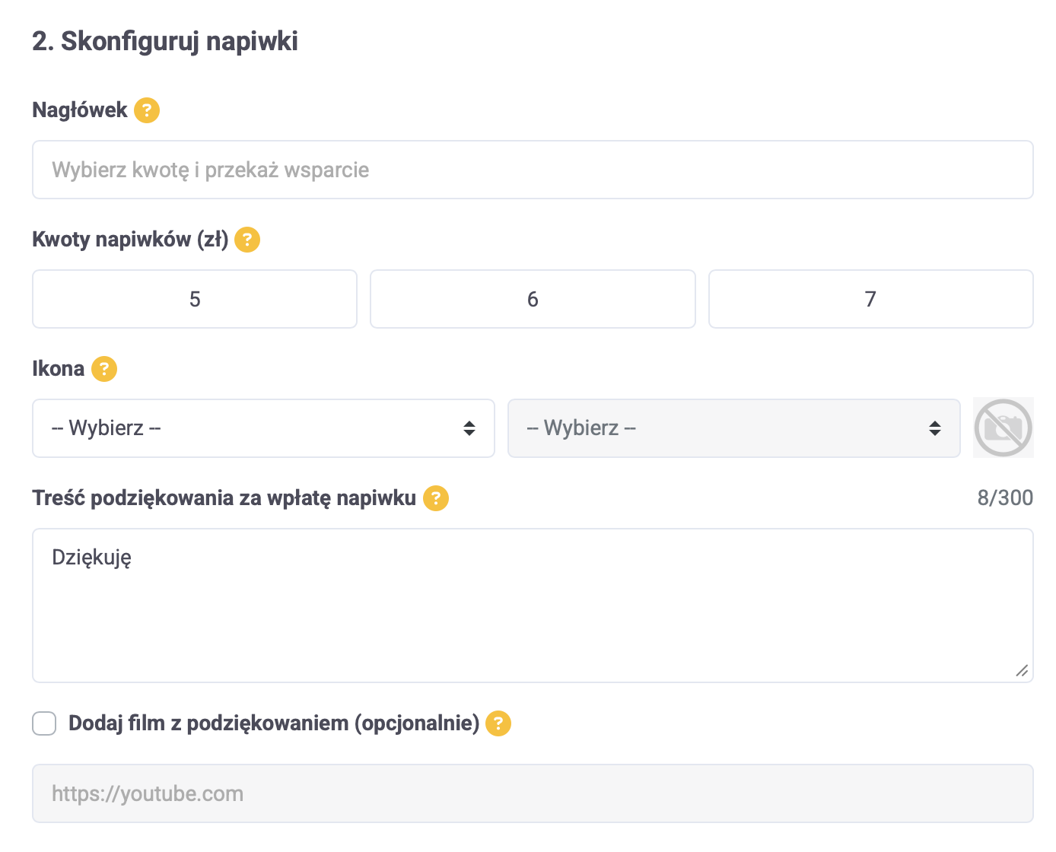Grab the textarea resize handle corner
1056x852 pixels.
1022,670
